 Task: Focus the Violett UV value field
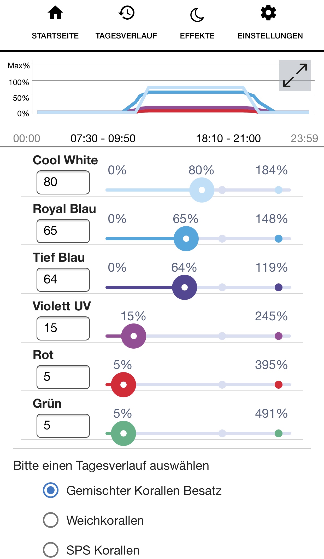63,328
